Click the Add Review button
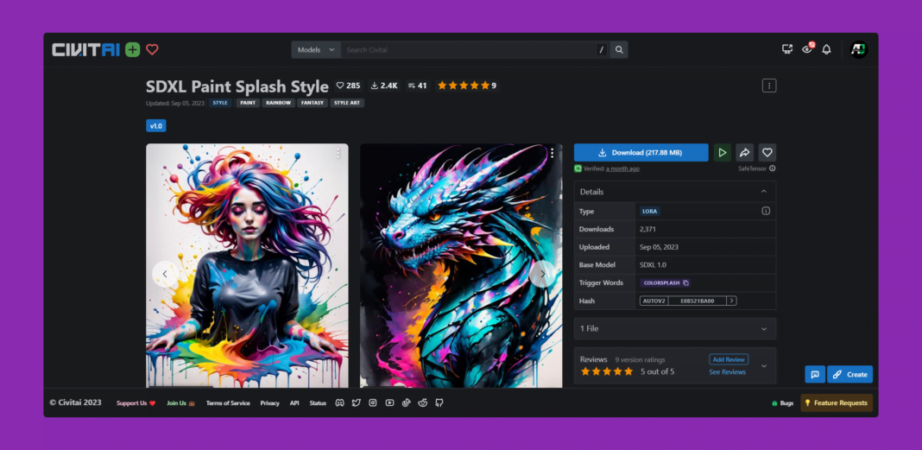Viewport: 922px width, 450px height. tap(729, 359)
